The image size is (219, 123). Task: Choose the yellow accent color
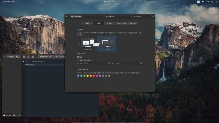tap(88, 76)
